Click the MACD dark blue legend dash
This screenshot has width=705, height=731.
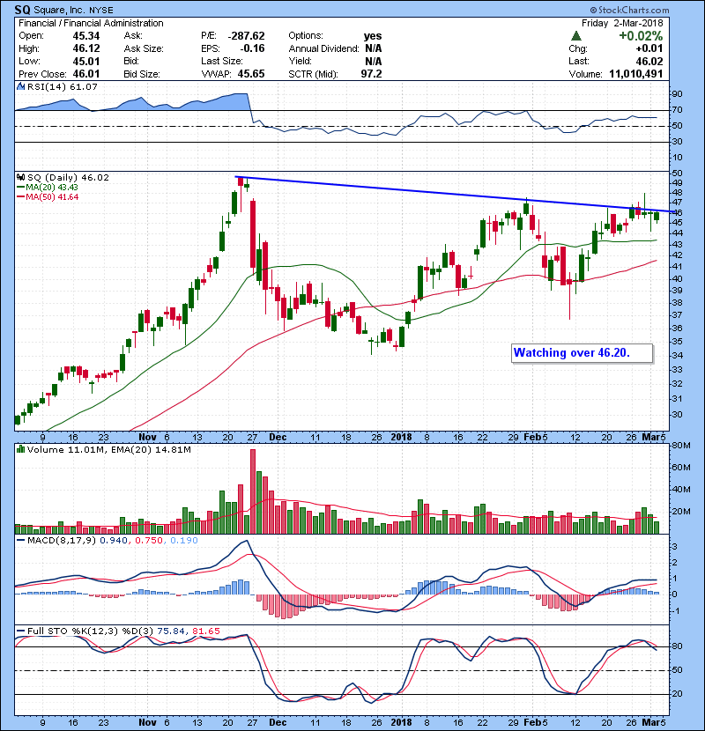(21, 541)
